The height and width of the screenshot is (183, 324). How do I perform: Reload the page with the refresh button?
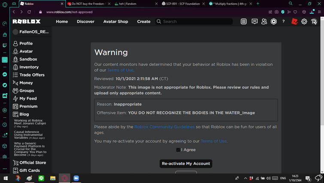[29, 12]
